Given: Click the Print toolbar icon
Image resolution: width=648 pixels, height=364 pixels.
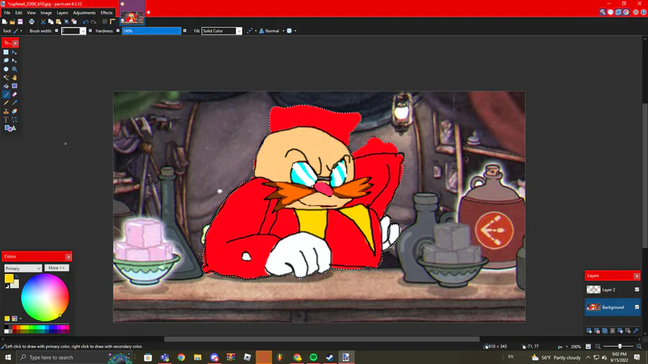Looking at the screenshot, I should click(32, 22).
